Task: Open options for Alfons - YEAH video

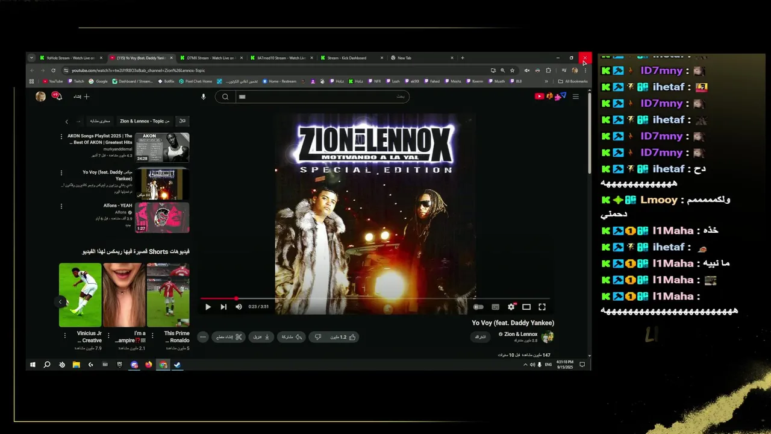Action: point(61,206)
